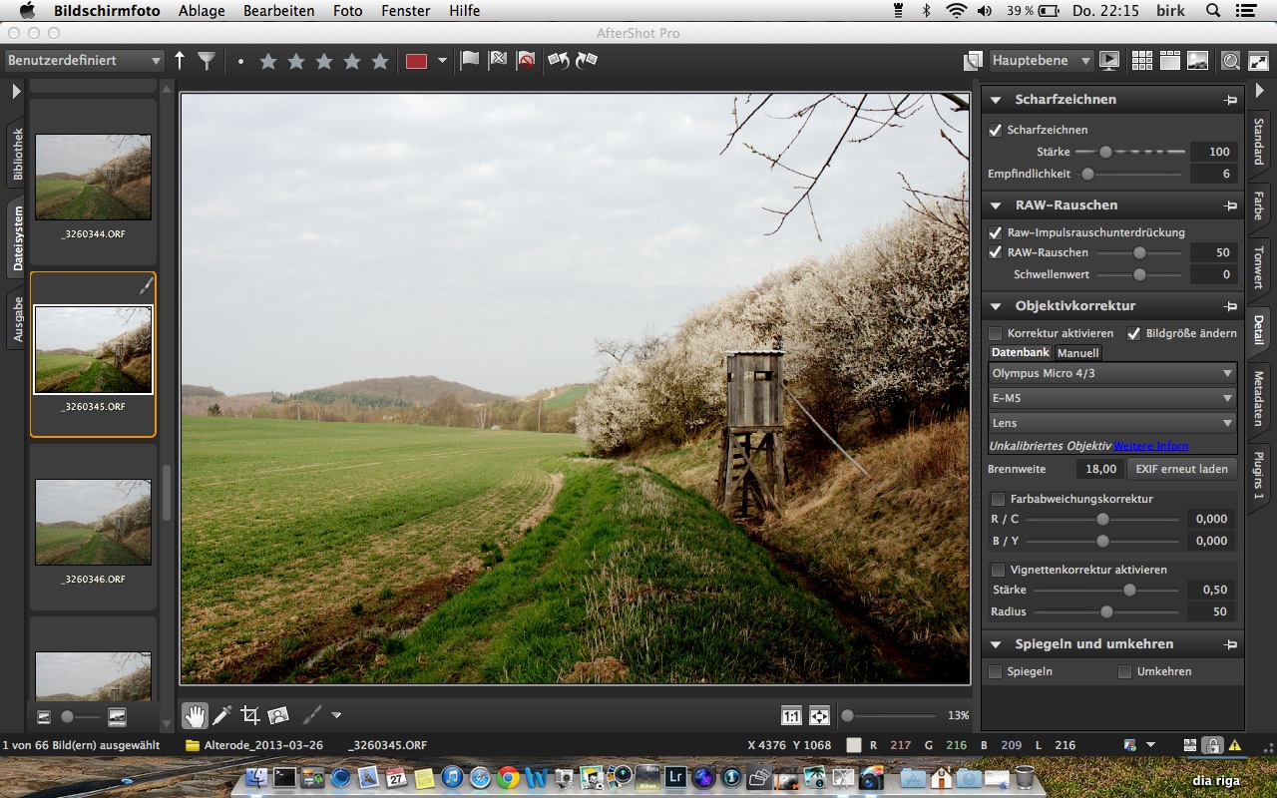Open the Metadaten tab

click(x=1258, y=399)
